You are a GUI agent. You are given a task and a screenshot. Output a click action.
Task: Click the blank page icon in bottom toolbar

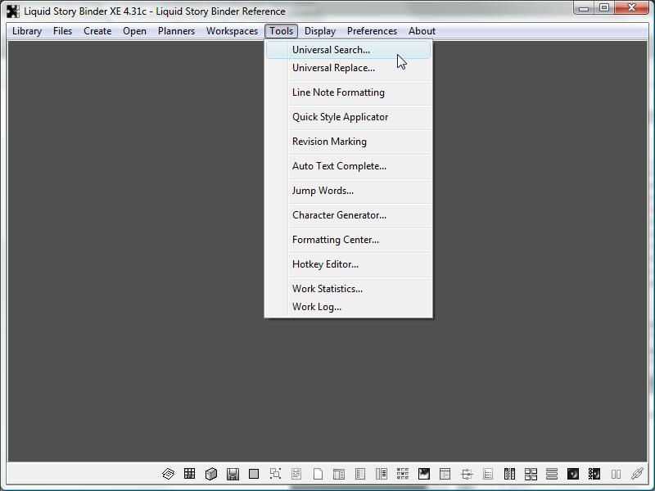pyautogui.click(x=318, y=474)
